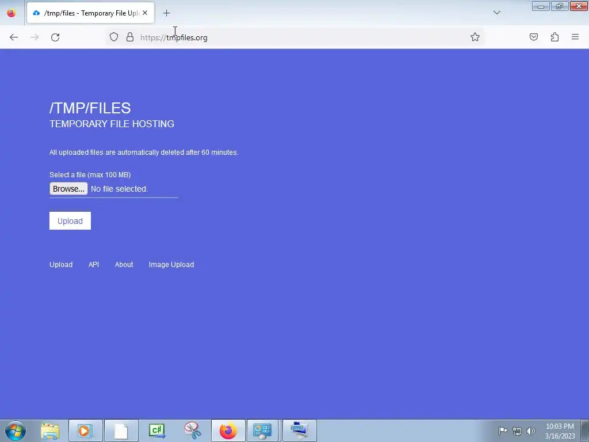Click the Firefox View icon in tab bar
Viewport: 589px width, 442px height.
pyautogui.click(x=12, y=13)
